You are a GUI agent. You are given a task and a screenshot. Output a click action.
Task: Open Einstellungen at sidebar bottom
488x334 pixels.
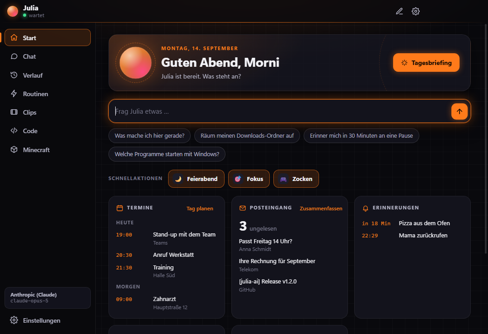47,320
